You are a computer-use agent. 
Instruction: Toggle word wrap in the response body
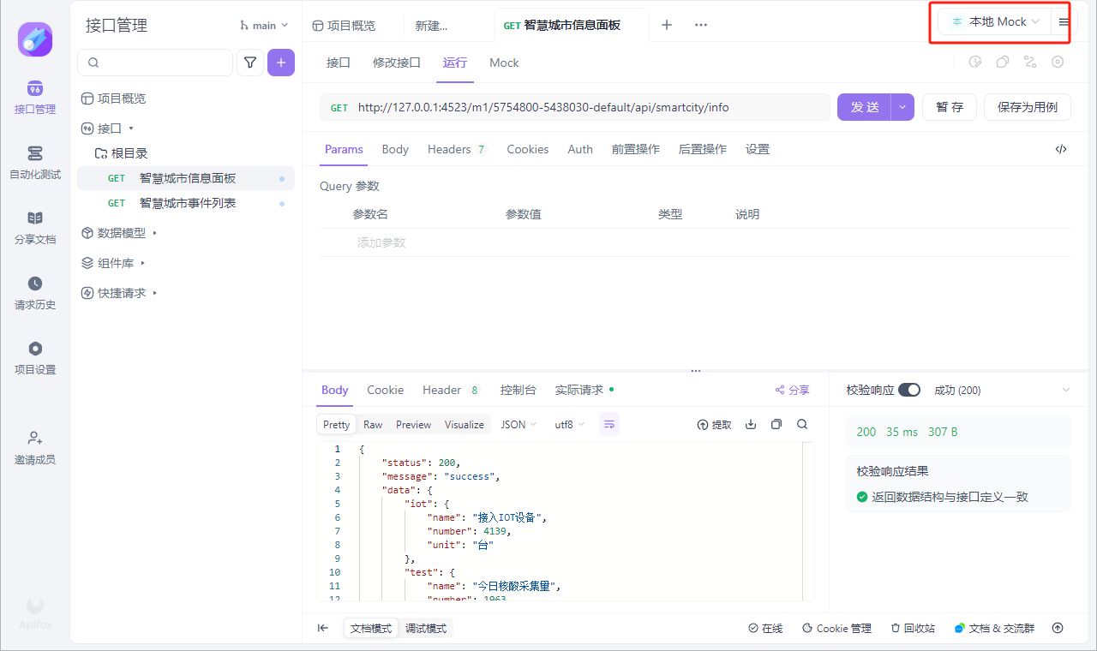tap(609, 424)
